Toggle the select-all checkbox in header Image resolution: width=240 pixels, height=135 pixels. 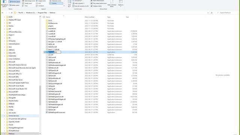[x=44, y=17]
